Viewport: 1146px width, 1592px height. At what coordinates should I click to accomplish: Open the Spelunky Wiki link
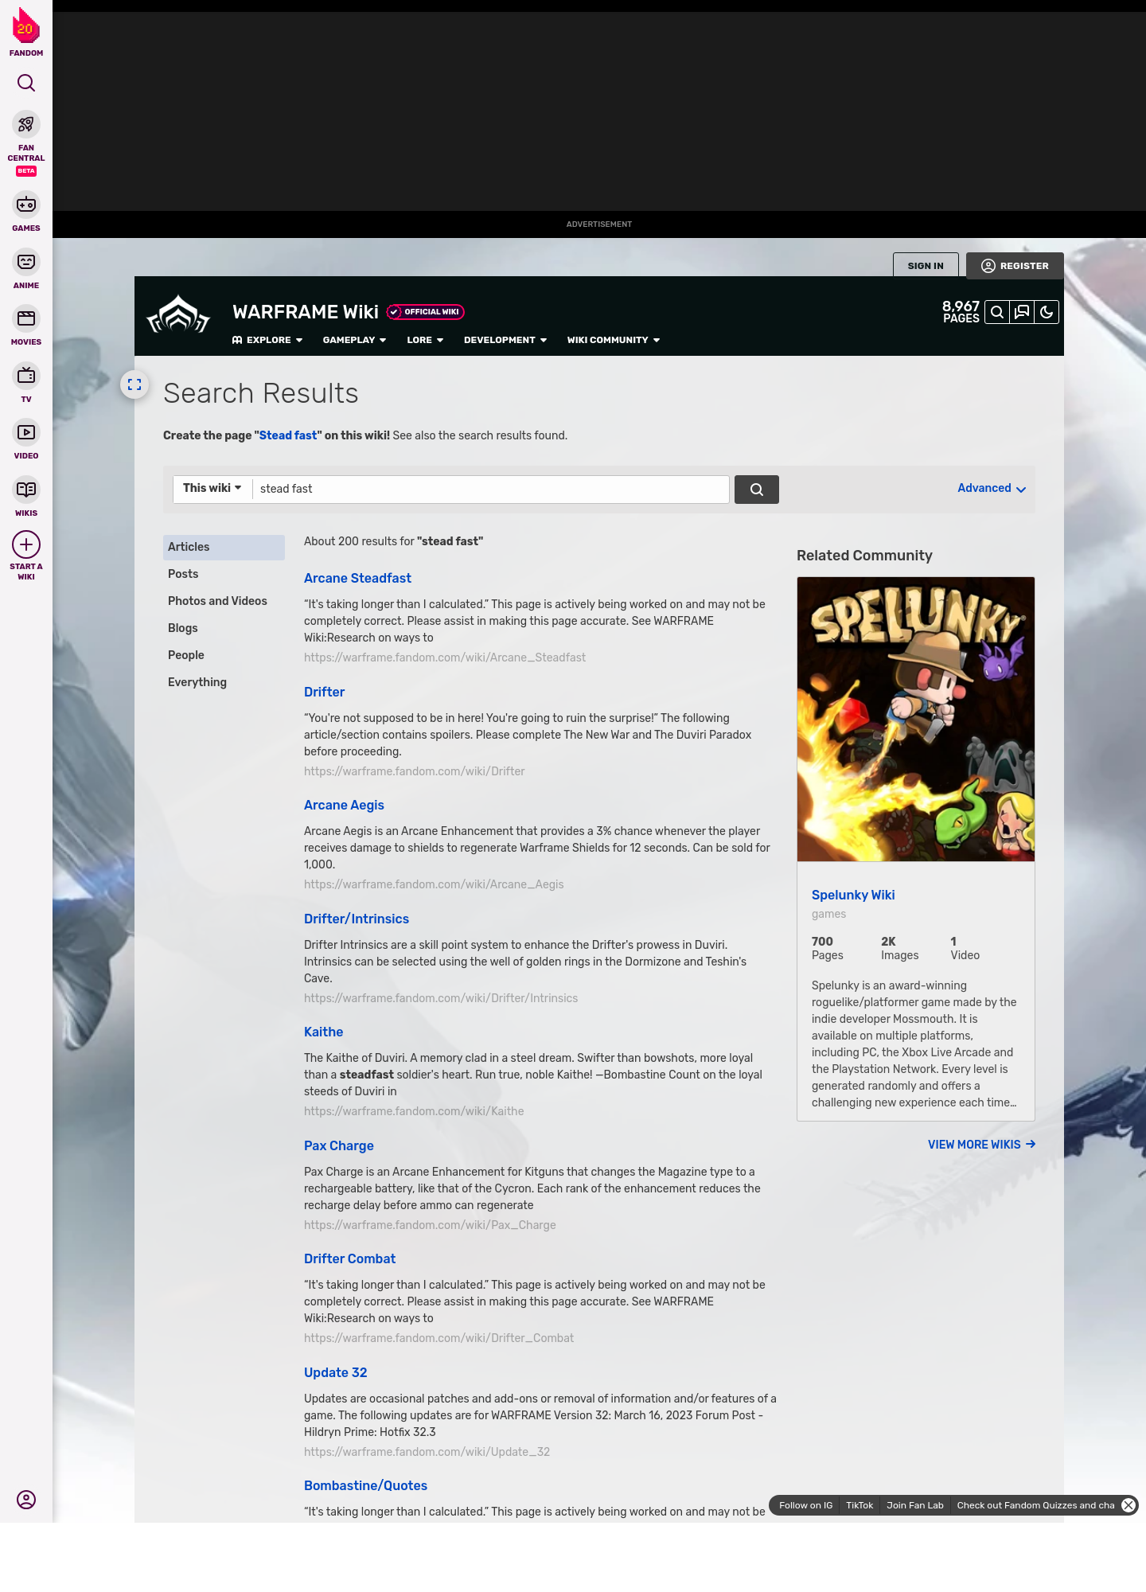853,895
